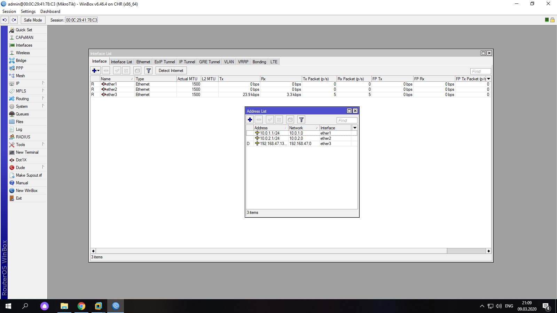Viewport: 557px width, 313px height.
Task: Open Bridge sidebar entry
Action: pos(28,61)
